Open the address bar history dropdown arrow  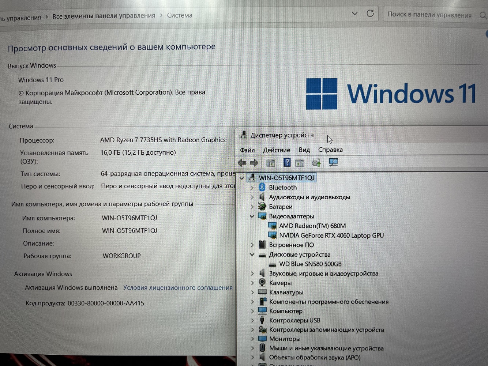pyautogui.click(x=354, y=14)
